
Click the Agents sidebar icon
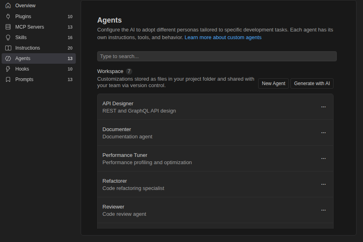pos(8,58)
